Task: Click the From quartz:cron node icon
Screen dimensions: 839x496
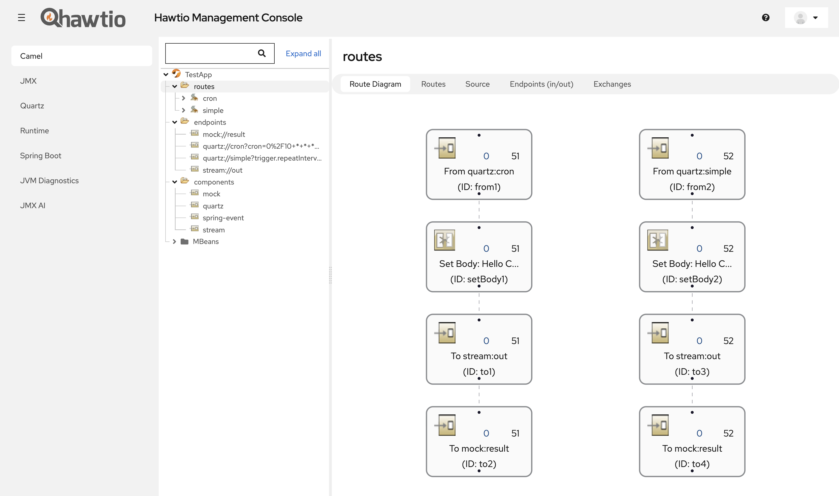Action: 445,148
